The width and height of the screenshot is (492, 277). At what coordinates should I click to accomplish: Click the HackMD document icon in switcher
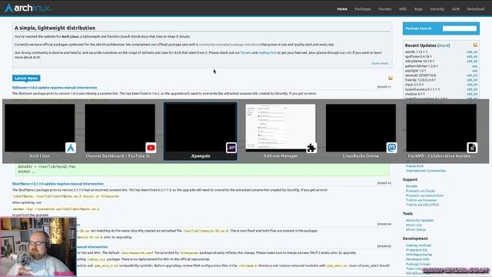tap(472, 148)
